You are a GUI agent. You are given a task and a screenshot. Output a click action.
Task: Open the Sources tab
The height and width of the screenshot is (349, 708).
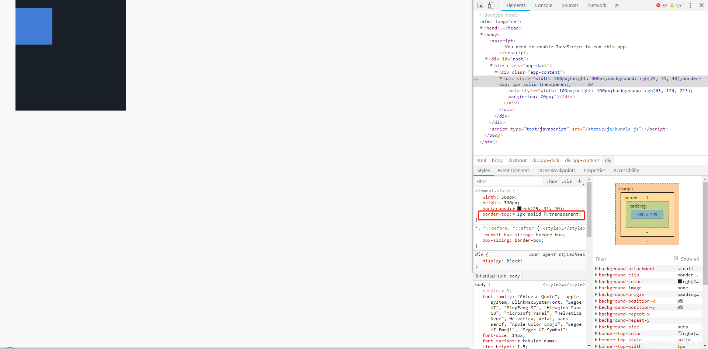pos(570,6)
